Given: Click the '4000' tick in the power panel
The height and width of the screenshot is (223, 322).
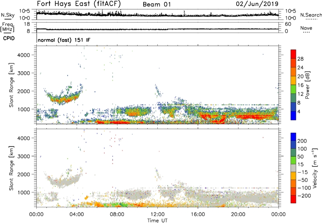Looking at the screenshot, I should [24, 55].
